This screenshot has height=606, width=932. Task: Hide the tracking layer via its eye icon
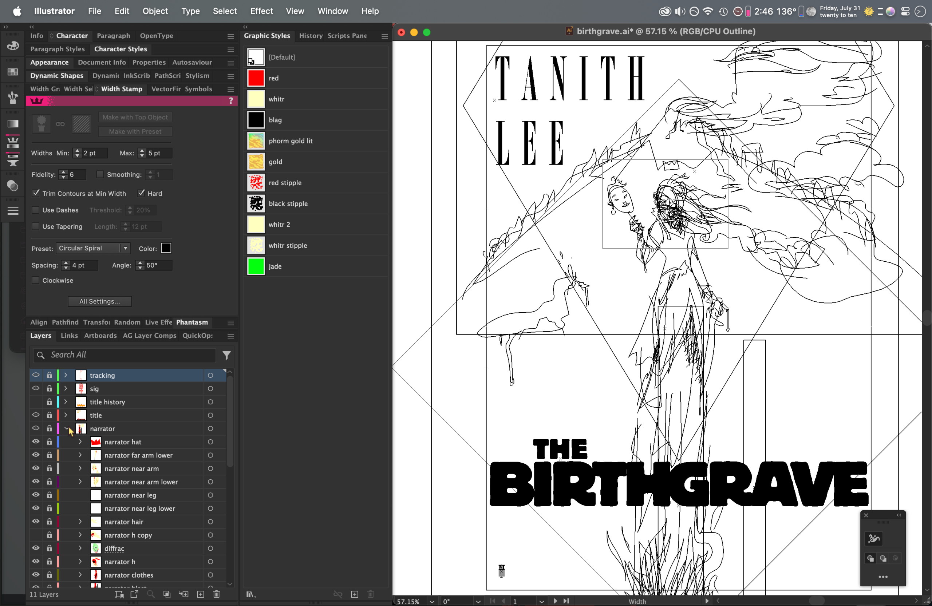[x=36, y=375]
